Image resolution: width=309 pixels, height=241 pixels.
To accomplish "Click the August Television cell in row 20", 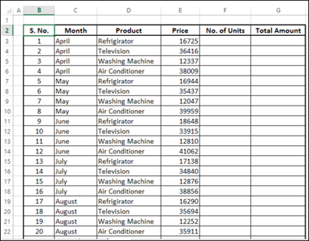I will [x=129, y=212].
